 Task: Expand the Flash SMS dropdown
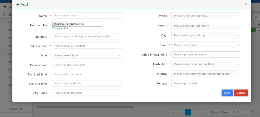pos(206,64)
